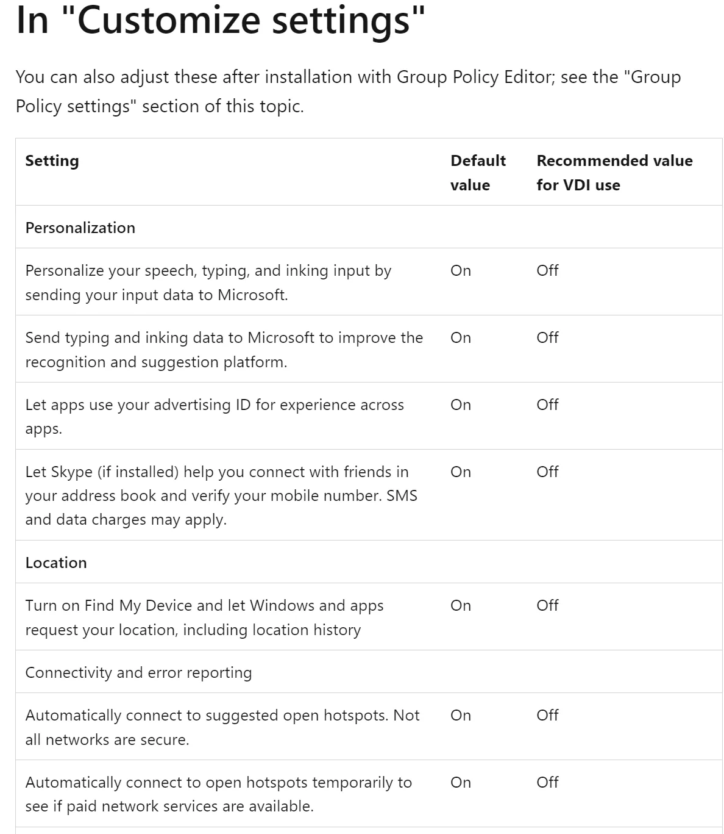This screenshot has height=834, width=724.
Task: Click the "Setting" column header
Action: [52, 161]
